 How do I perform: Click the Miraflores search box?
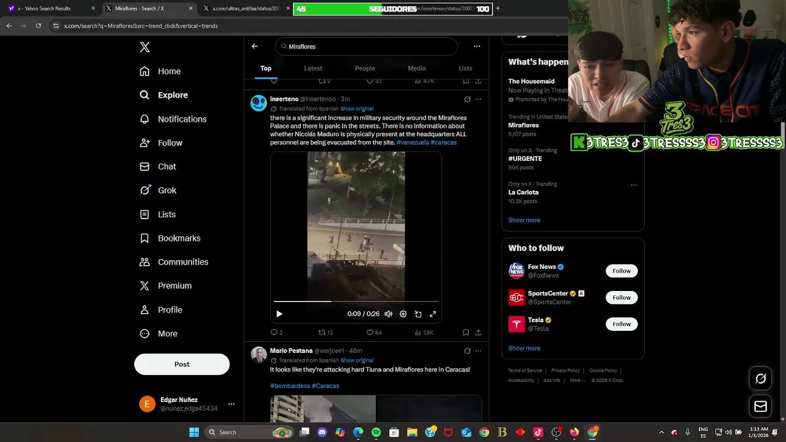pos(367,47)
